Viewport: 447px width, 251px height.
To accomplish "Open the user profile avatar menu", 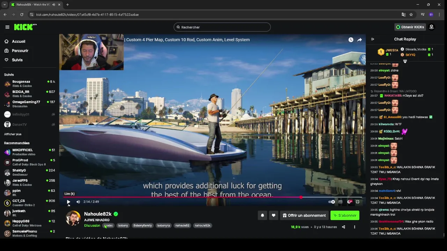I will tap(431, 27).
